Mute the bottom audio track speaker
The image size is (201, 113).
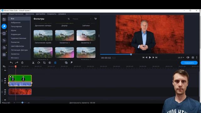coord(5,100)
